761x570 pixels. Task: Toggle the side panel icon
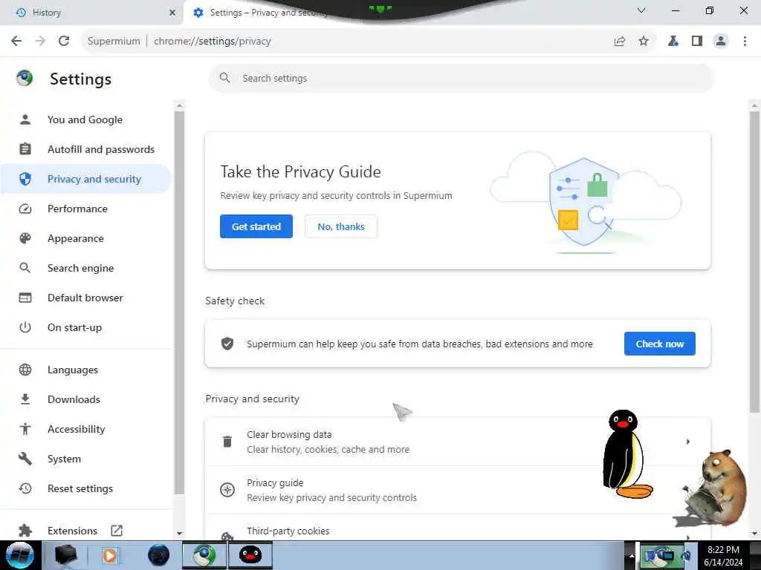pos(697,42)
